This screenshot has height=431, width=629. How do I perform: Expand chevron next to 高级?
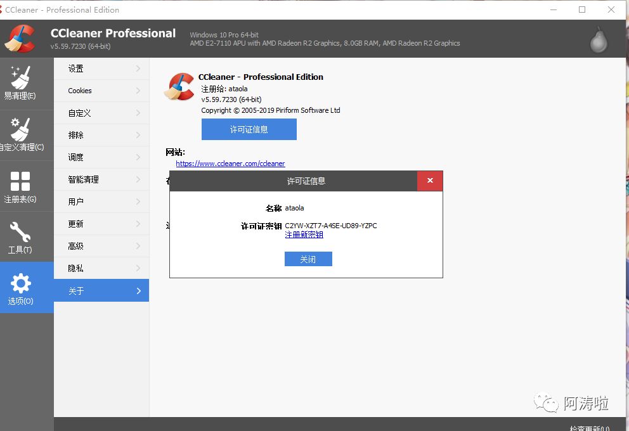point(138,246)
